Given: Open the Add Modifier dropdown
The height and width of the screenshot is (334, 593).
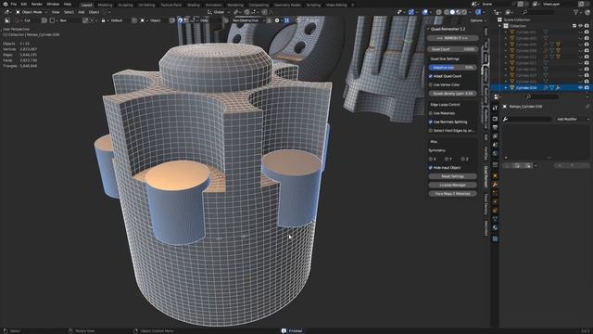Looking at the screenshot, I should pyautogui.click(x=573, y=119).
